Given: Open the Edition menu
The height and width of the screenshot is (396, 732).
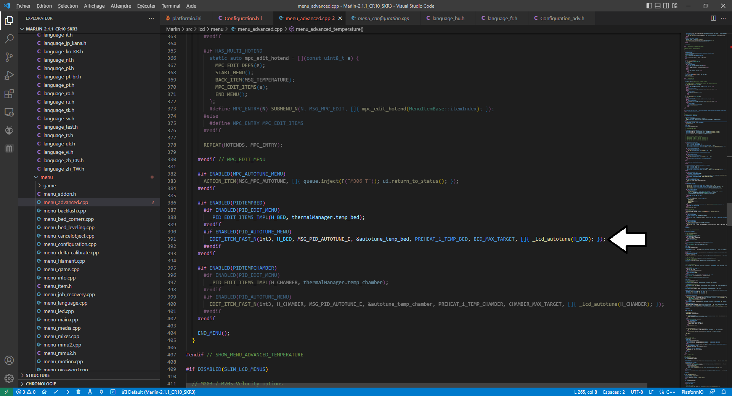Looking at the screenshot, I should (x=44, y=6).
